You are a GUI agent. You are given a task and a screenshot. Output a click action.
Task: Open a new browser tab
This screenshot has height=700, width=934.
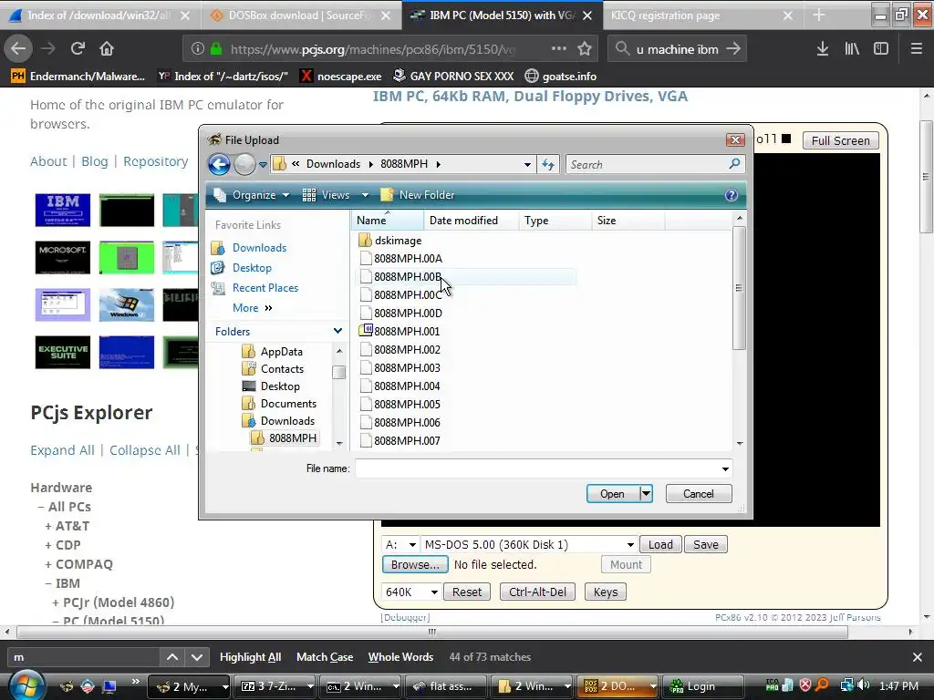coord(819,15)
